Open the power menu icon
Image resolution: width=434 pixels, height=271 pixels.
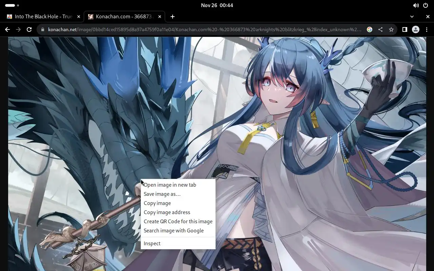(426, 5)
